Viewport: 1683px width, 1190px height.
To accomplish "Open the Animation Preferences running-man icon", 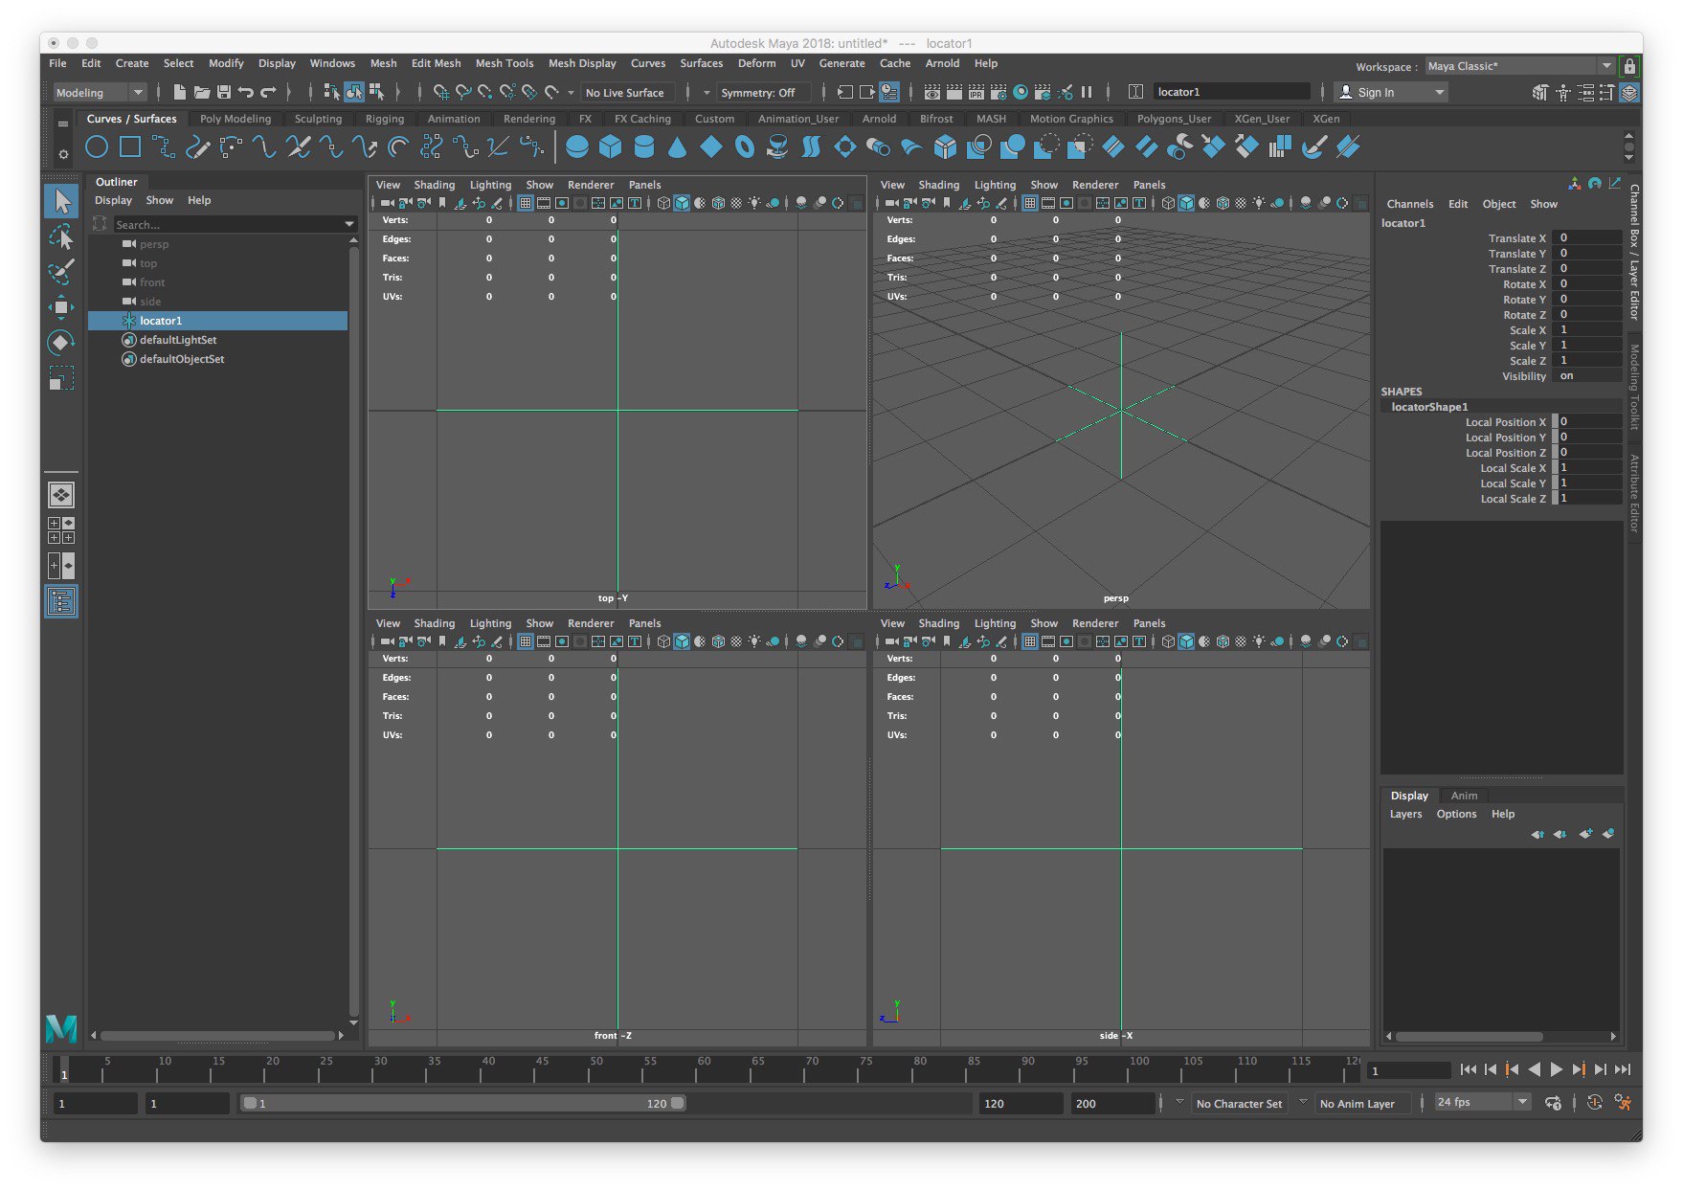I will [1623, 1103].
